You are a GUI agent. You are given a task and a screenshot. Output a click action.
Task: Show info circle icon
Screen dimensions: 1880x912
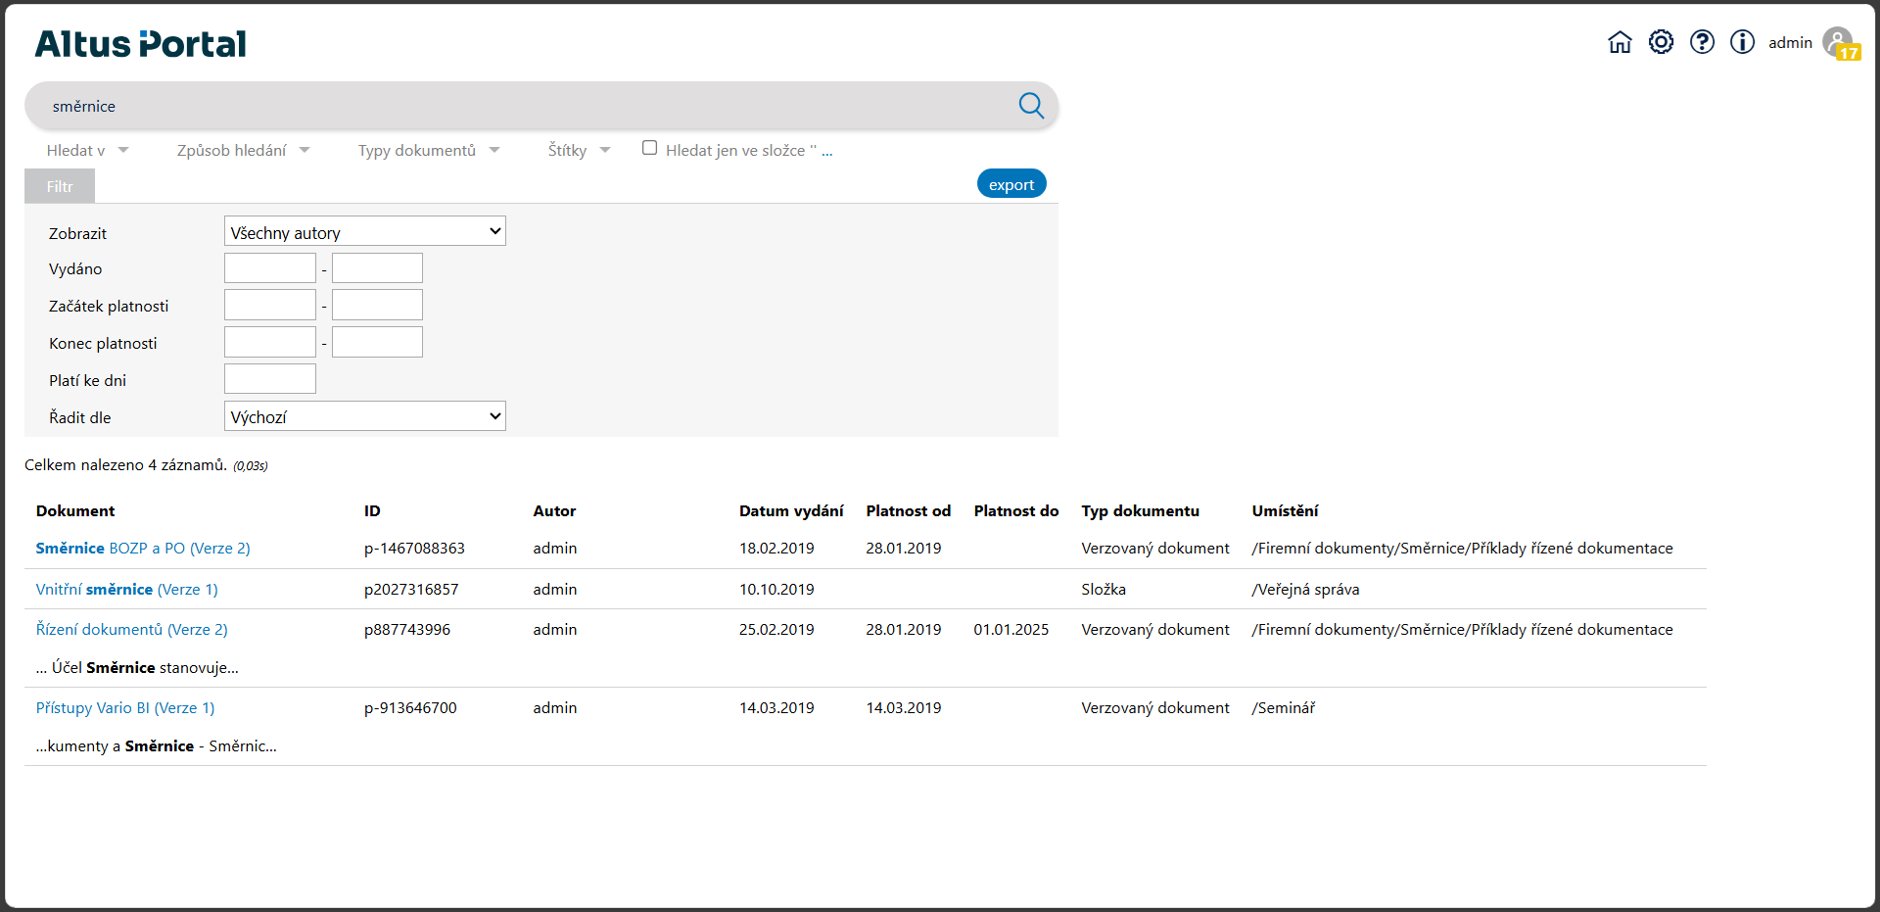pos(1742,42)
